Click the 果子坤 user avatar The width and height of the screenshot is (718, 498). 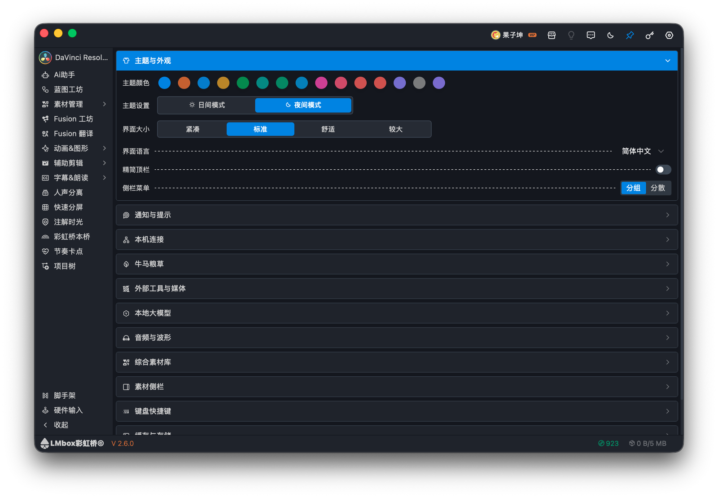pos(495,35)
